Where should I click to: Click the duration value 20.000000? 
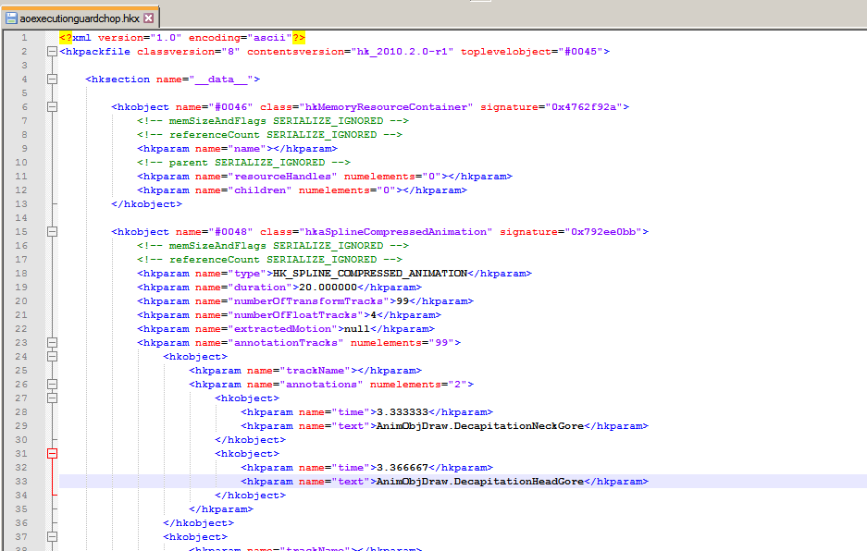click(x=328, y=288)
